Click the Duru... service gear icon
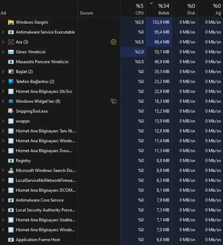Screen dimensions: 223x245 click(11, 151)
